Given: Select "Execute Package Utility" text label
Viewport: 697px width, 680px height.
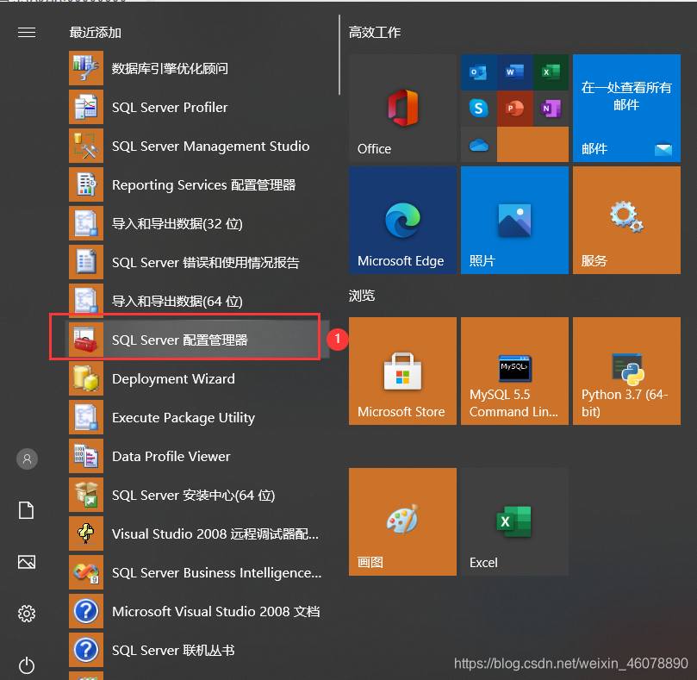Looking at the screenshot, I should pos(184,418).
